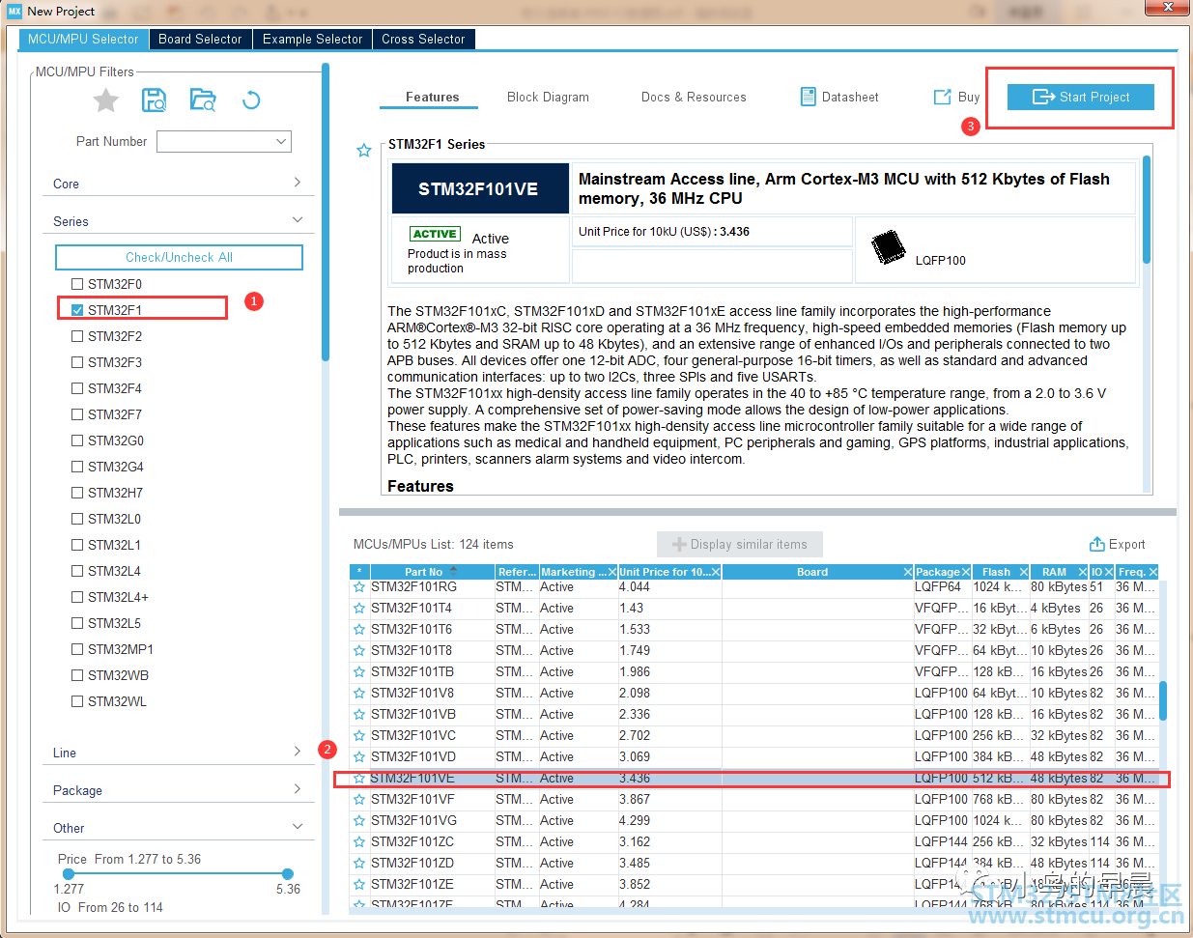Viewport: 1193px width, 938px height.
Task: Star the STM32F101ZE row
Action: point(359,885)
